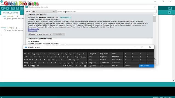Screen dimensions: 175x98
Task: Click the Installer button
Action: coord(59,34)
